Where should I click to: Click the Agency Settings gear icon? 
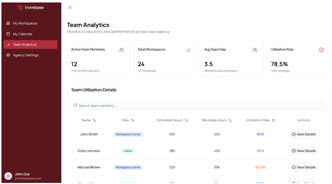pos(8,55)
